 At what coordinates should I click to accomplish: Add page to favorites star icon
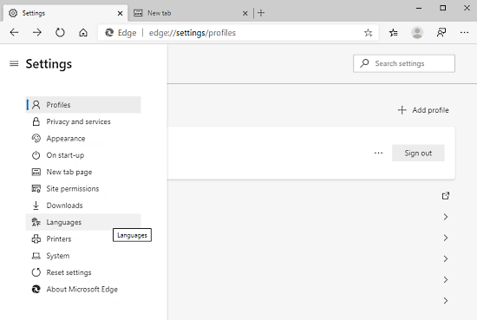[x=368, y=33]
